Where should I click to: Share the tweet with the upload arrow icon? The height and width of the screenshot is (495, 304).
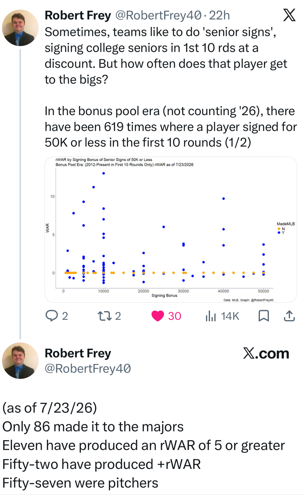click(289, 316)
